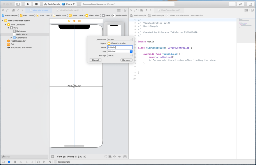This screenshot has height=165, width=256.
Task: Click the Connect button
Action: coord(126,60)
